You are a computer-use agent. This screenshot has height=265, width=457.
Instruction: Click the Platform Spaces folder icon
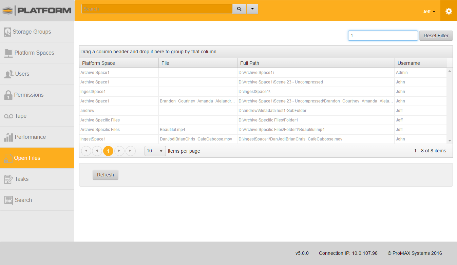pyautogui.click(x=8, y=53)
